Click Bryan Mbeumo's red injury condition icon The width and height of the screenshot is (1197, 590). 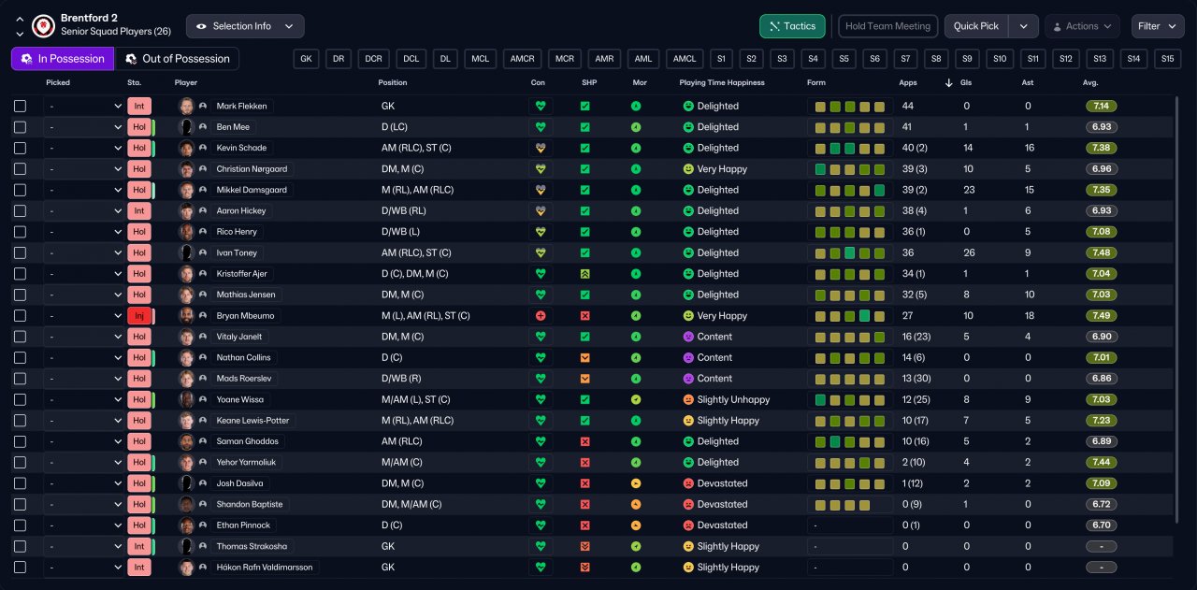[540, 316]
